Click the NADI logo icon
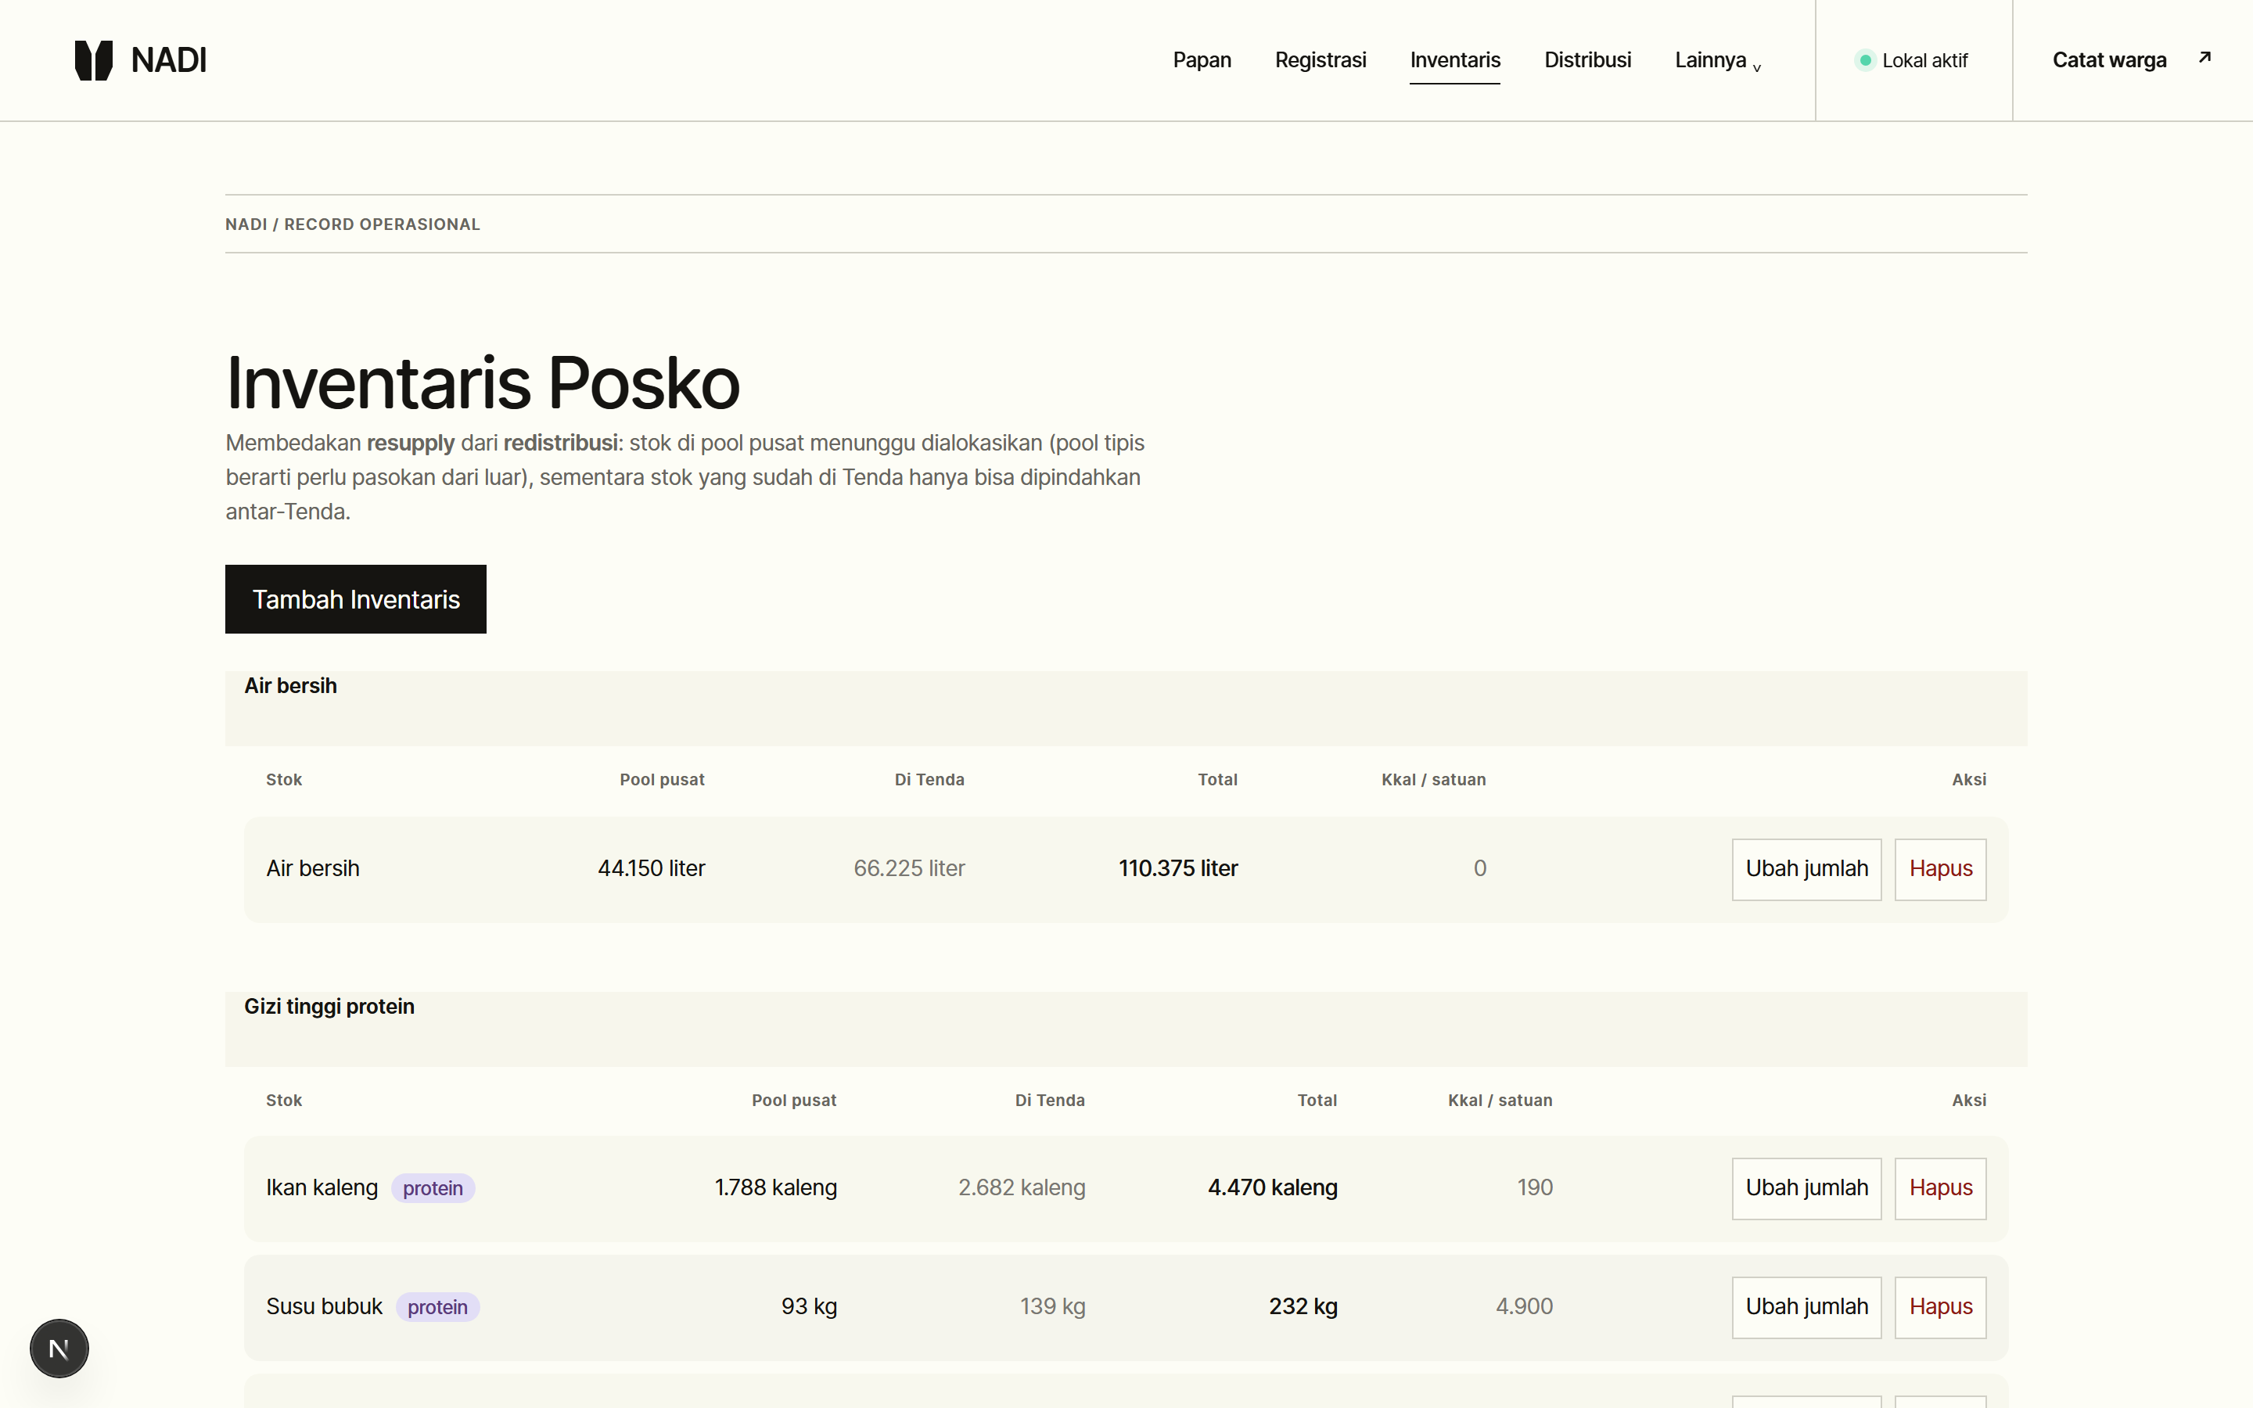2253x1408 pixels. [x=93, y=60]
